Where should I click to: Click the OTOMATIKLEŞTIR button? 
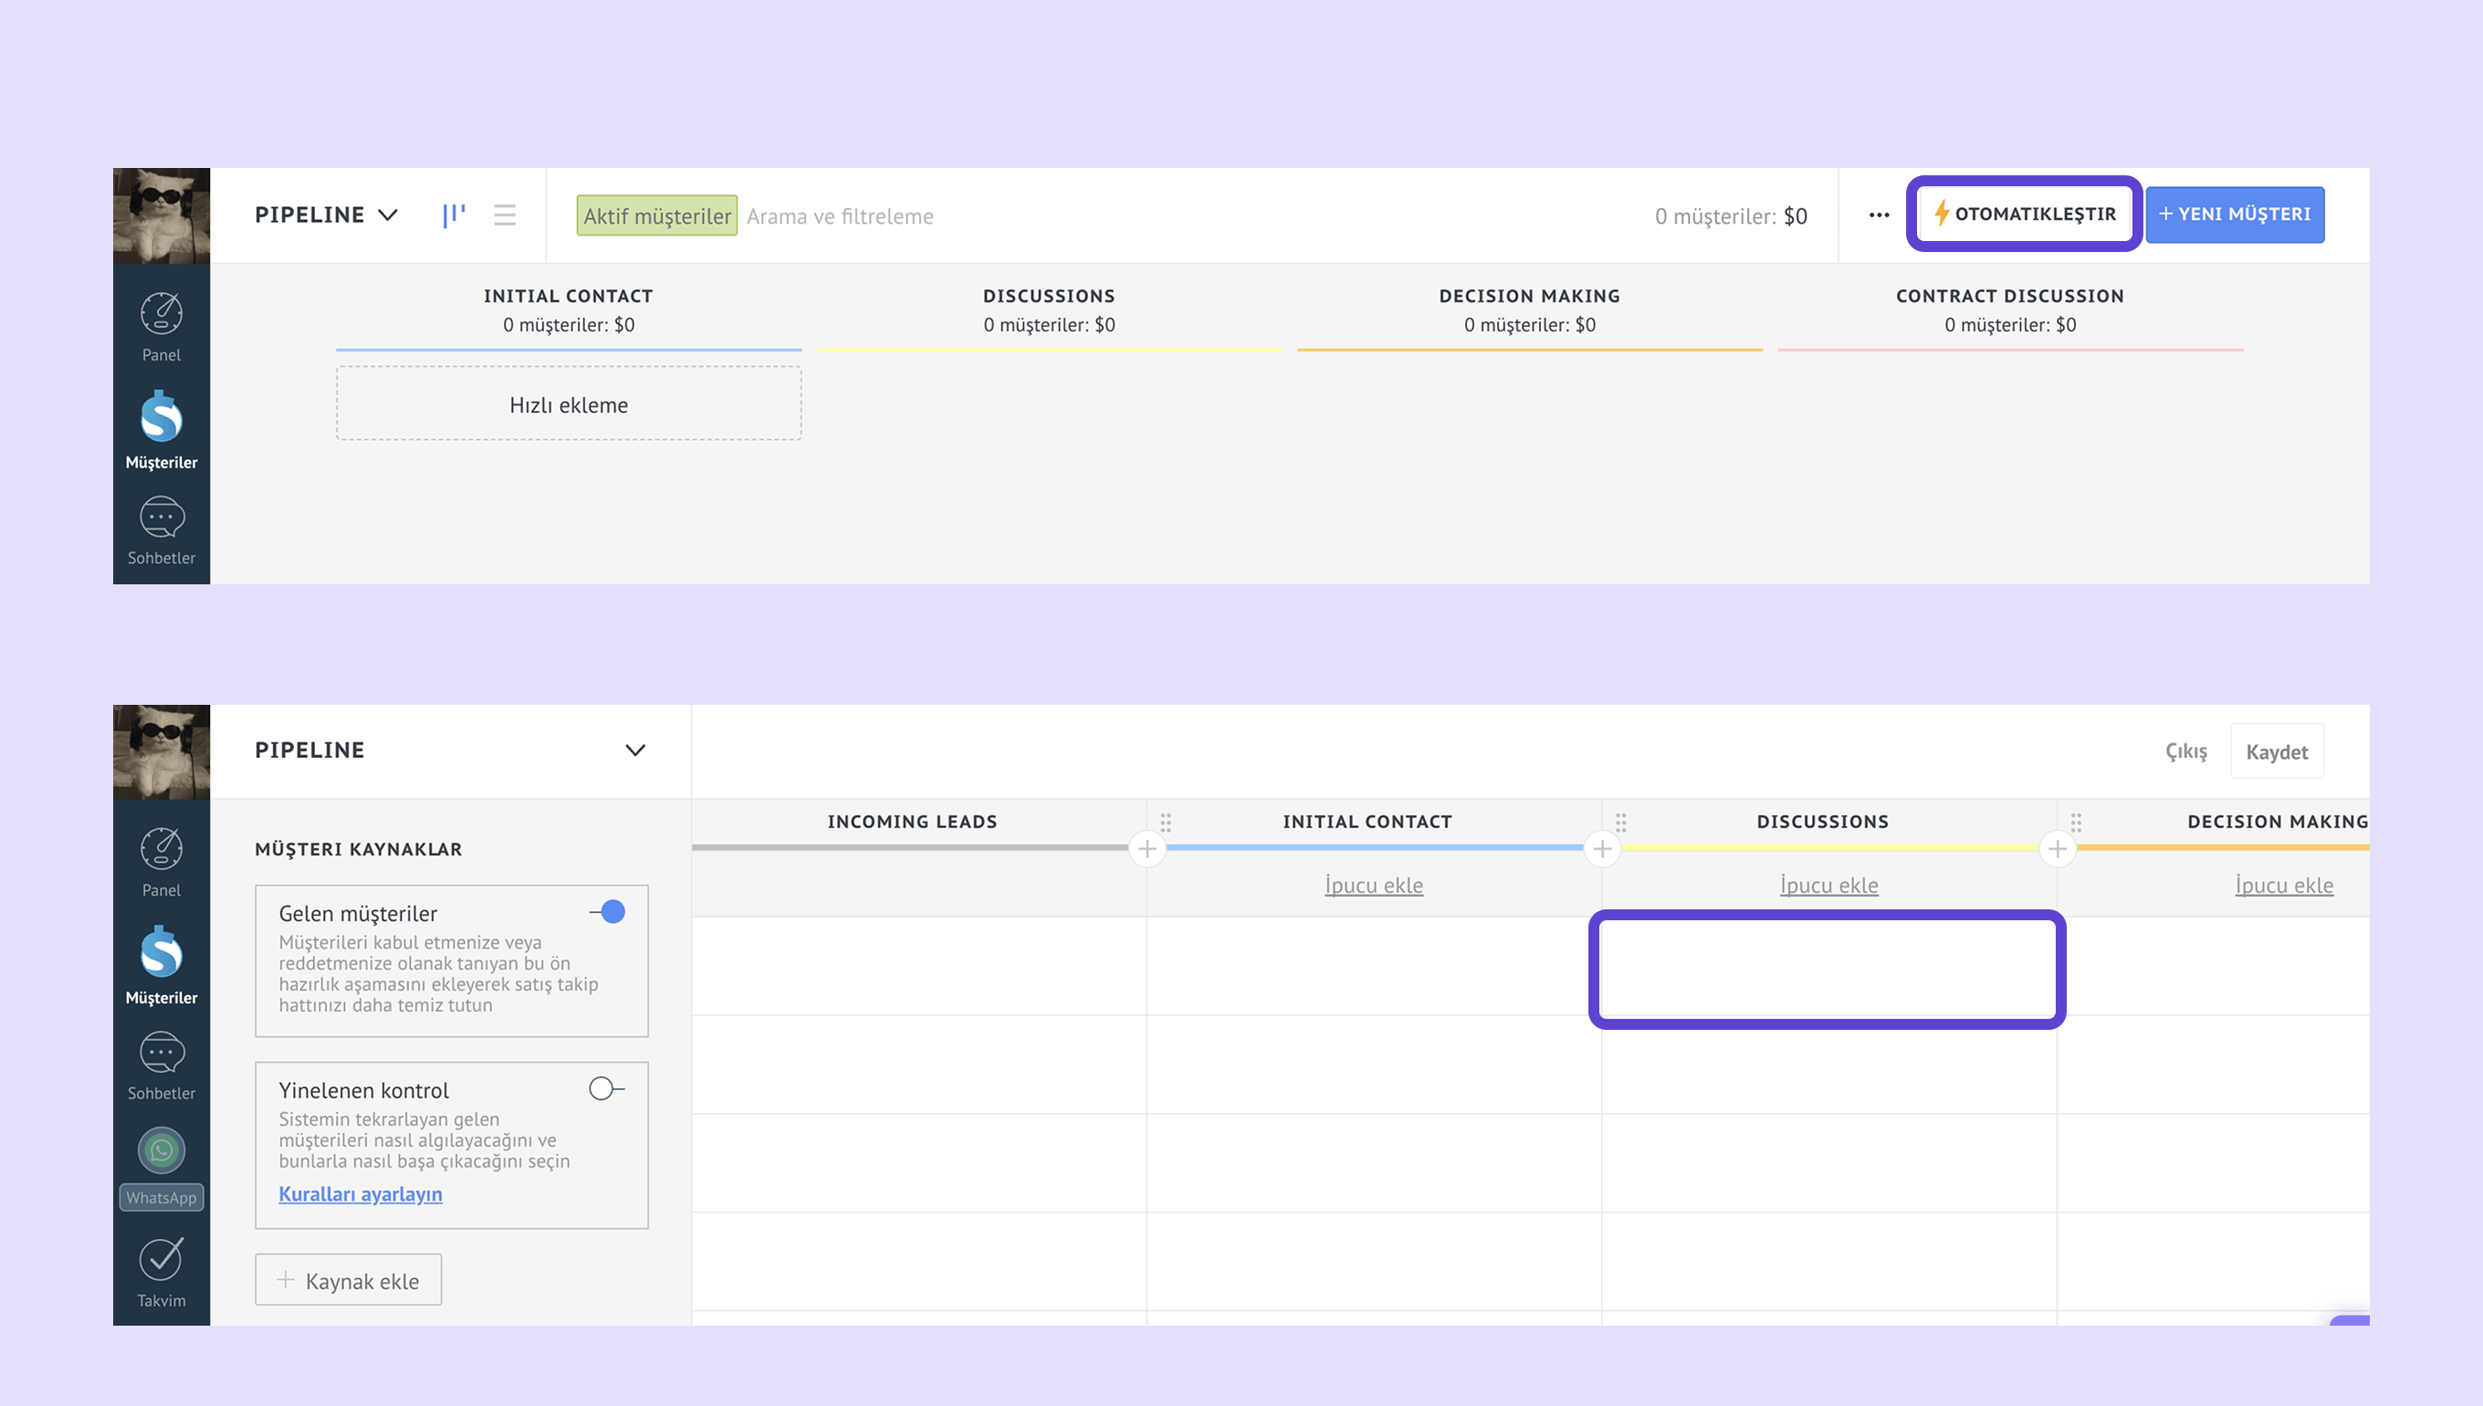[2025, 215]
